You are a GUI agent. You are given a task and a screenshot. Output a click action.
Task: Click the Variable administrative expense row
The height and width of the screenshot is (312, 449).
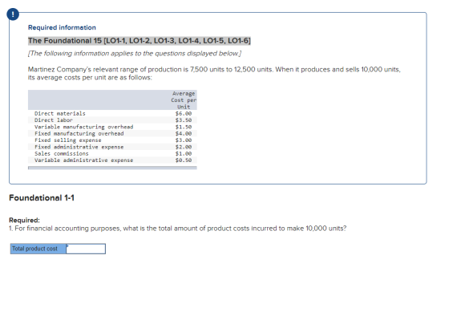click(112, 160)
